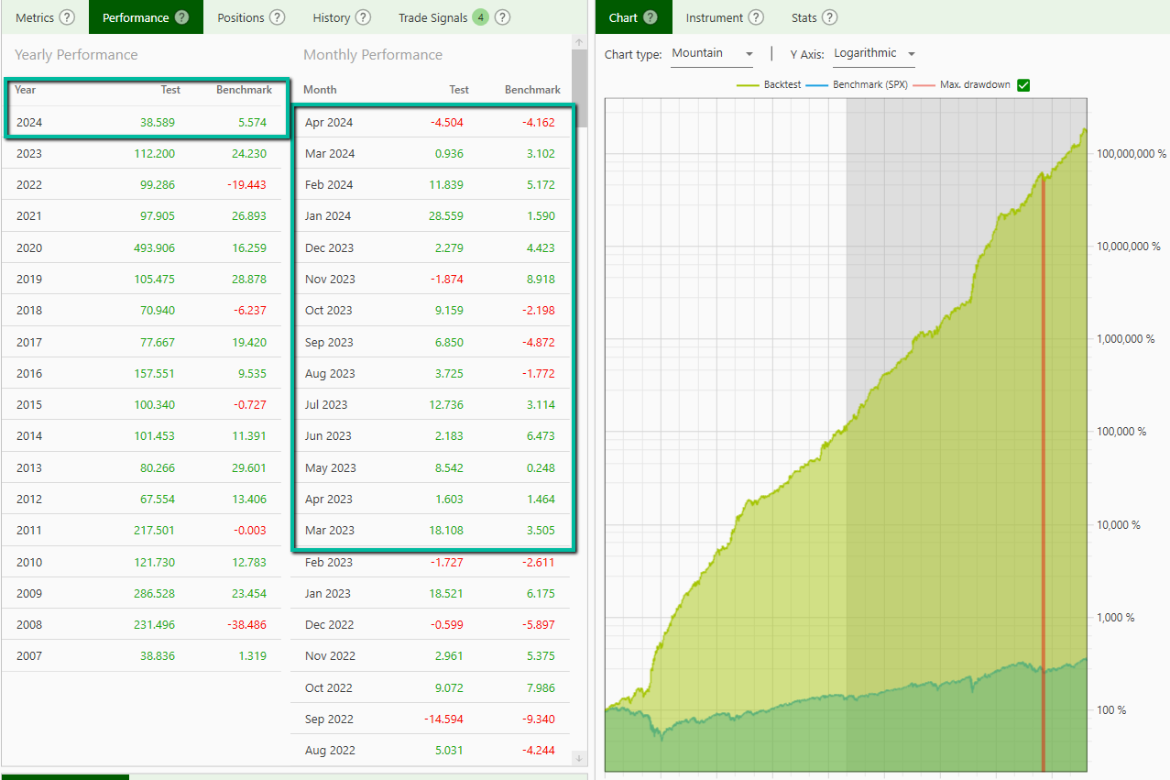Screen dimensions: 1170x780
Task: Click the Year column header
Action: 26,90
